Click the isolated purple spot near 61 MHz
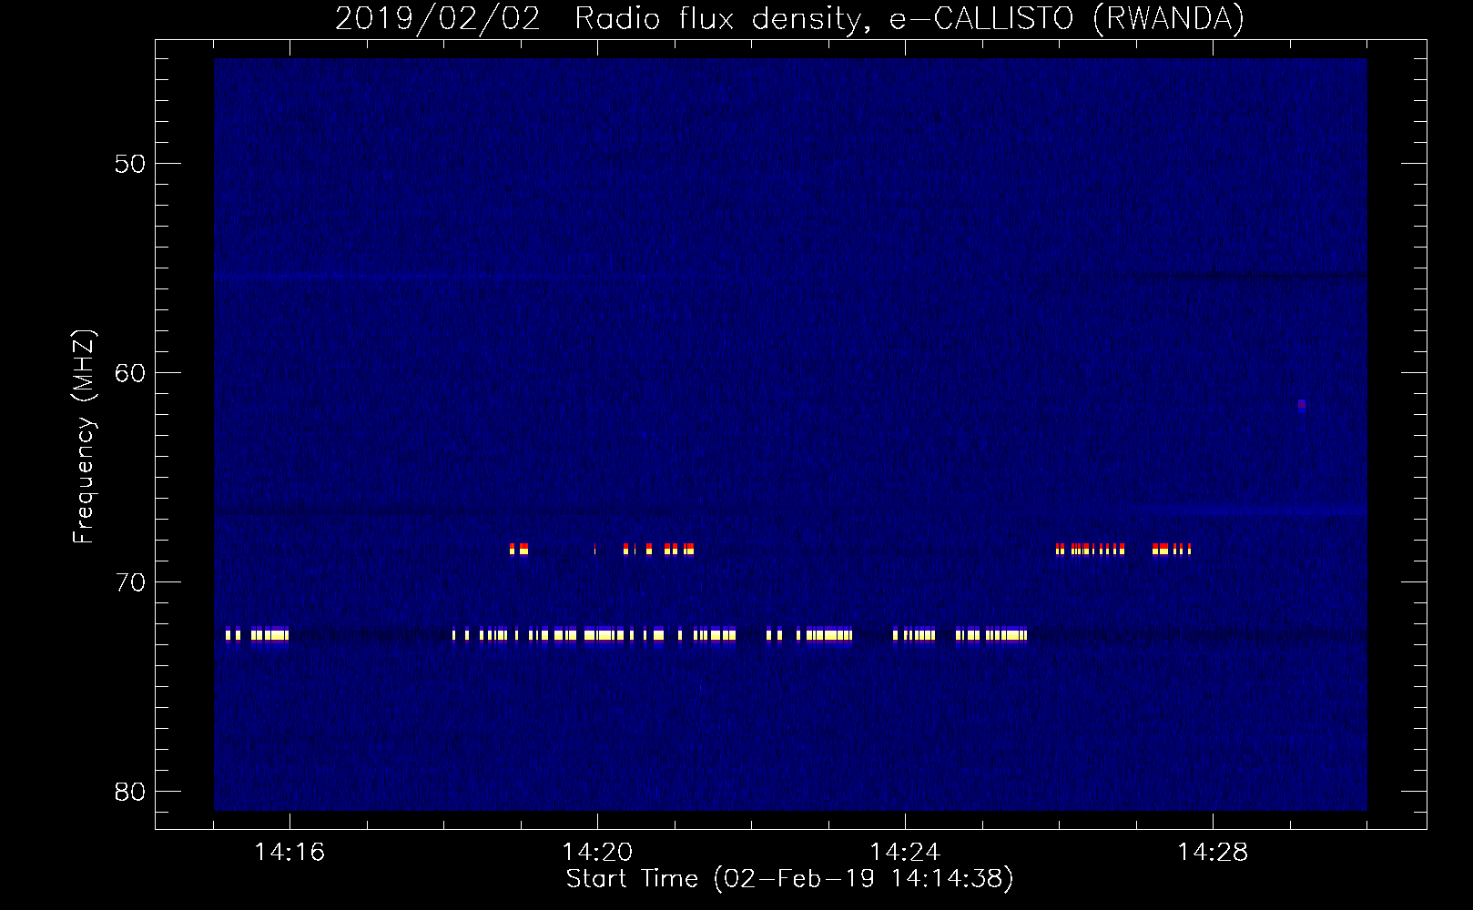 click(x=1302, y=406)
